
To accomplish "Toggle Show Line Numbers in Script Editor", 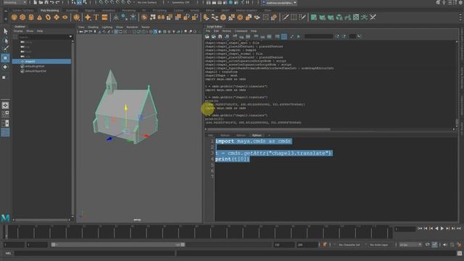I will tap(284, 36).
